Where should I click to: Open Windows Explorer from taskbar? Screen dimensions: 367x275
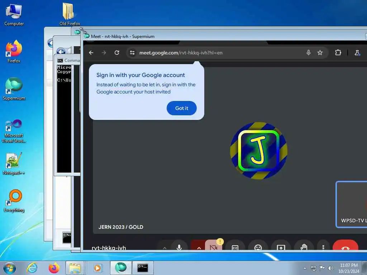(75, 268)
